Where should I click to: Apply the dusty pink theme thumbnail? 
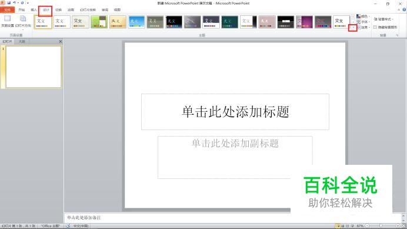[267, 22]
